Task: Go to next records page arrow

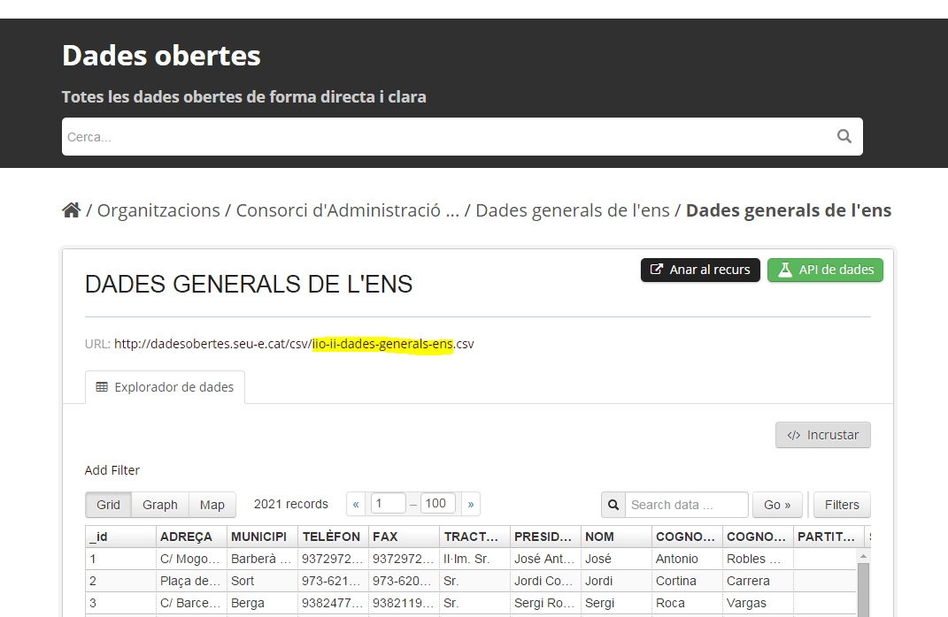Action: coord(470,505)
